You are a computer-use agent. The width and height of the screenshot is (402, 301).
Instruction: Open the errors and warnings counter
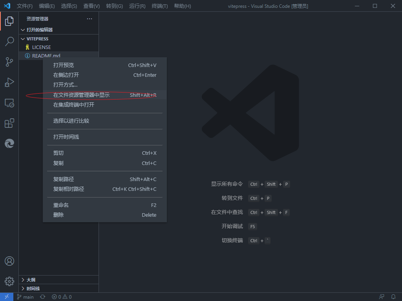coord(62,297)
